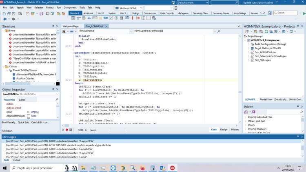Collapse the Classes node in Structure
Viewport: 306px width, 172px height.
click(x=4, y=66)
